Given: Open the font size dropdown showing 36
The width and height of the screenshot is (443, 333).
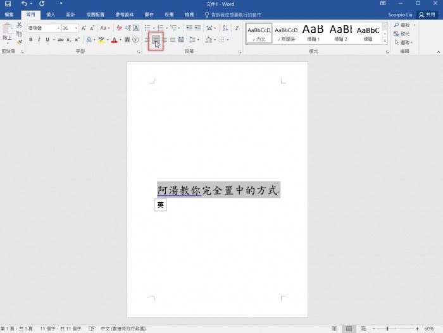Looking at the screenshot, I should pos(76,28).
